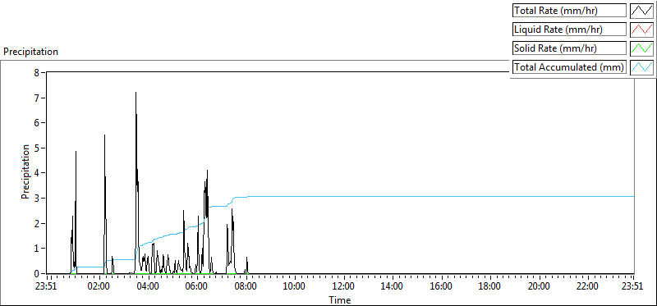The height and width of the screenshot is (306, 657).
Task: Click the Solid Rate green line icon
Action: pos(641,48)
